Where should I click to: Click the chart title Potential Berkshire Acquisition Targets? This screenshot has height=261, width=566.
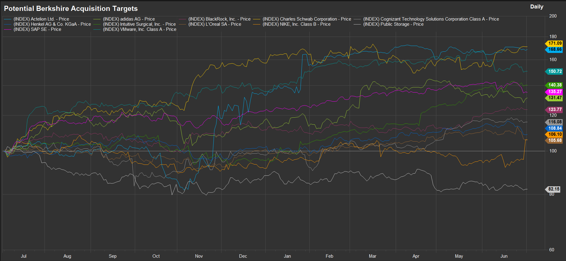(x=71, y=8)
